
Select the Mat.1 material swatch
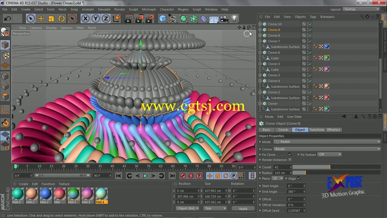pyautogui.click(x=74, y=195)
